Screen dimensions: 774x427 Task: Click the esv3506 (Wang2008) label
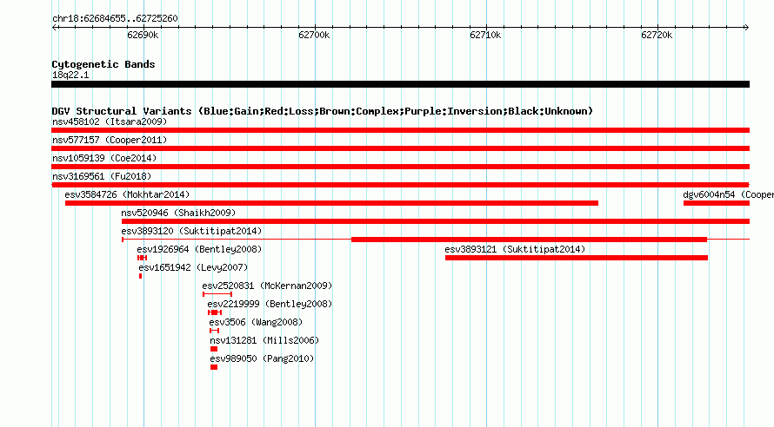(x=256, y=322)
